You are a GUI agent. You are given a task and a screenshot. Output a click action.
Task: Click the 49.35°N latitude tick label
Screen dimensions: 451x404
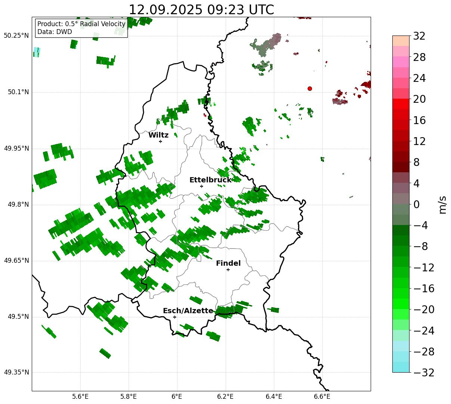coord(16,372)
